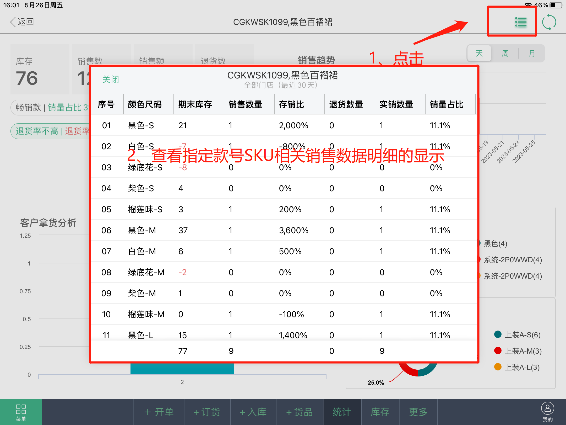Go back using the 返回 button
Image resolution: width=566 pixels, height=425 pixels.
tap(22, 22)
